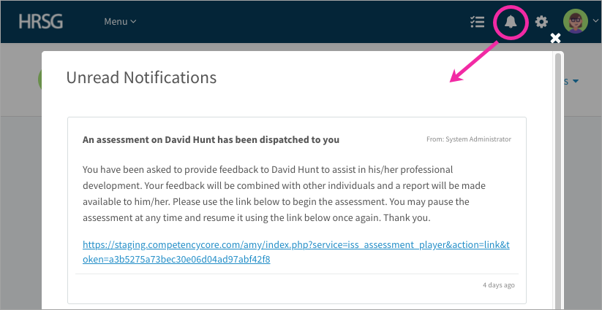Close the Unread Notifications popup with the X
This screenshot has width=602, height=310.
[555, 38]
